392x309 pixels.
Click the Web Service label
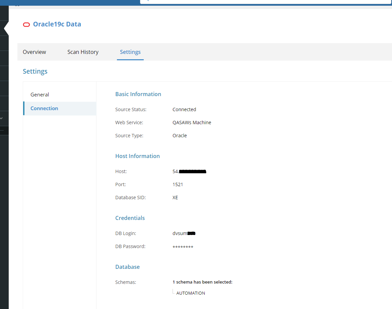tap(129, 123)
